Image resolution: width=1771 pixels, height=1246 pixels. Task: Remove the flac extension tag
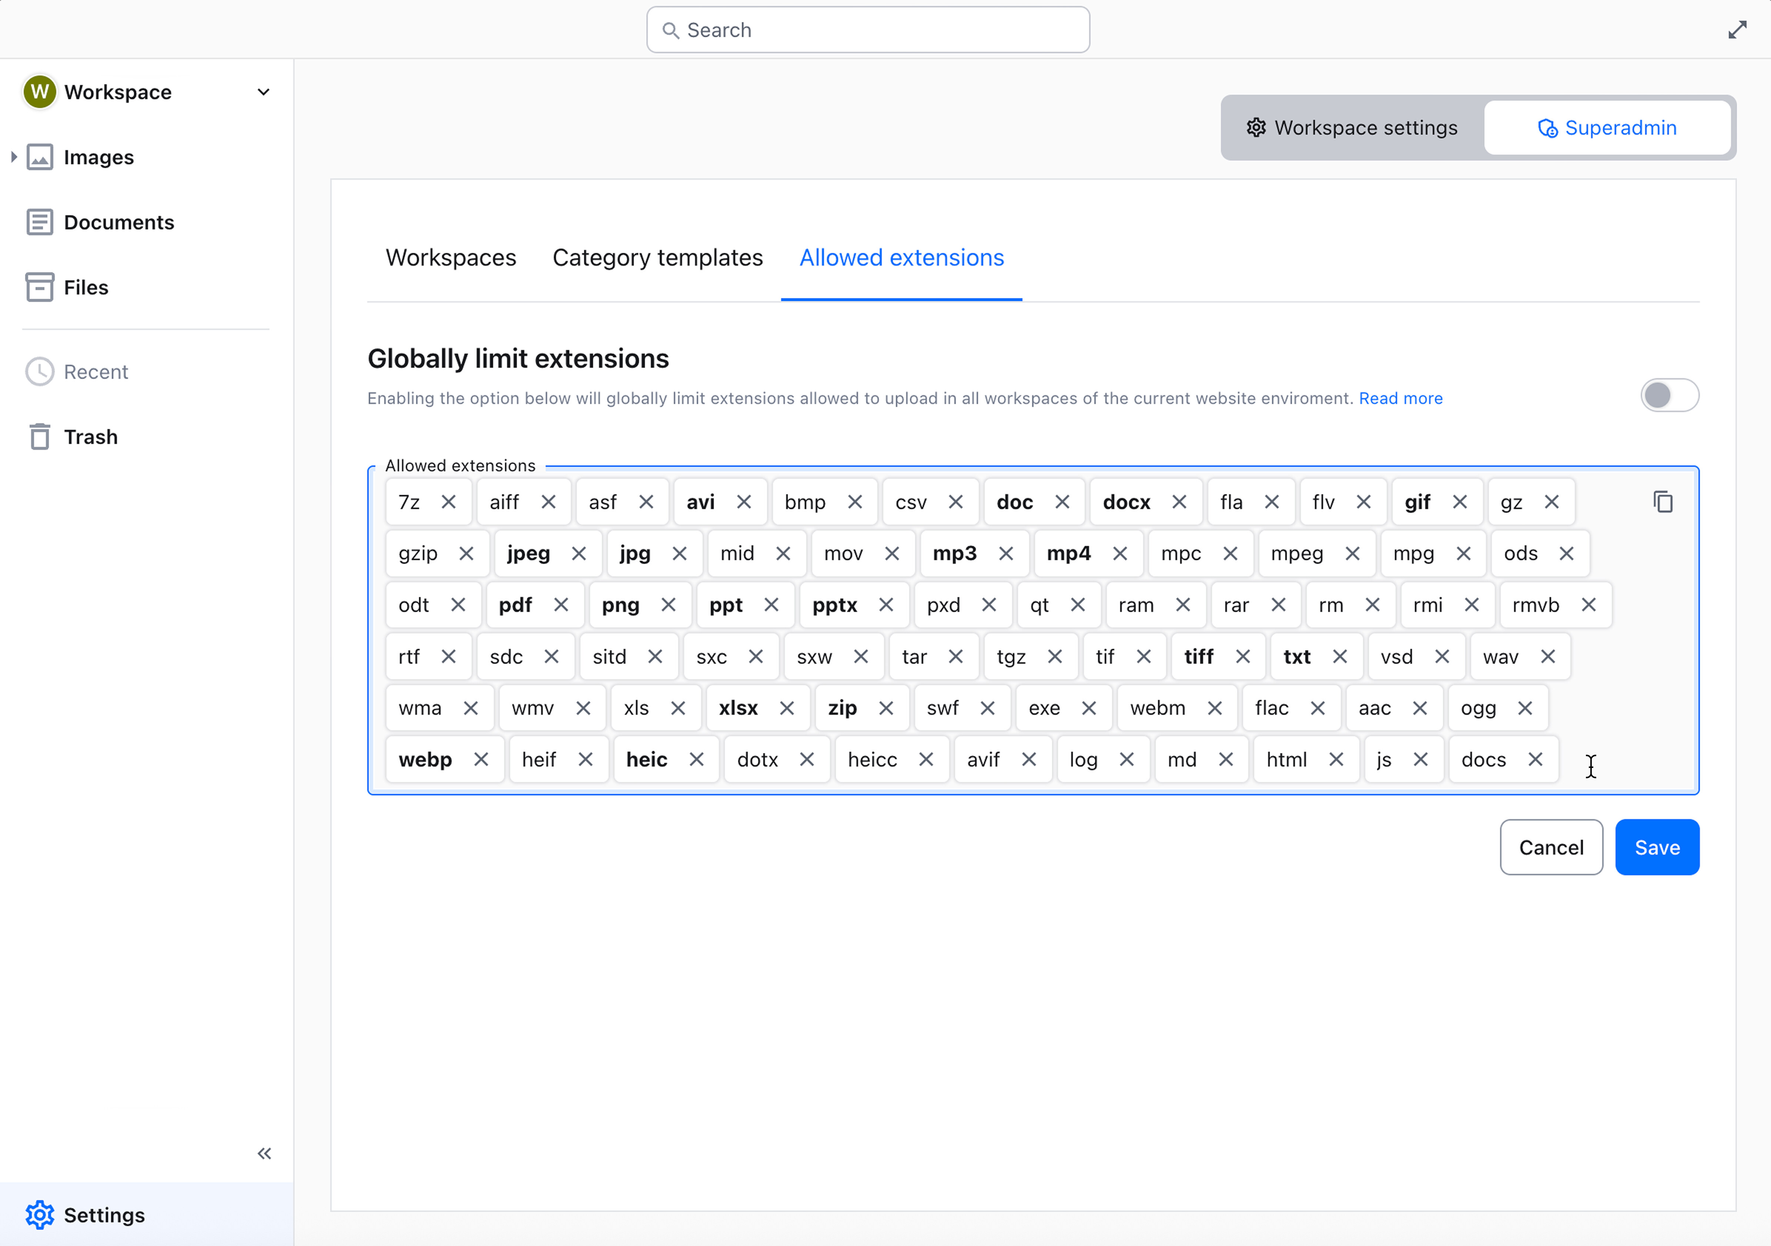pyautogui.click(x=1318, y=708)
